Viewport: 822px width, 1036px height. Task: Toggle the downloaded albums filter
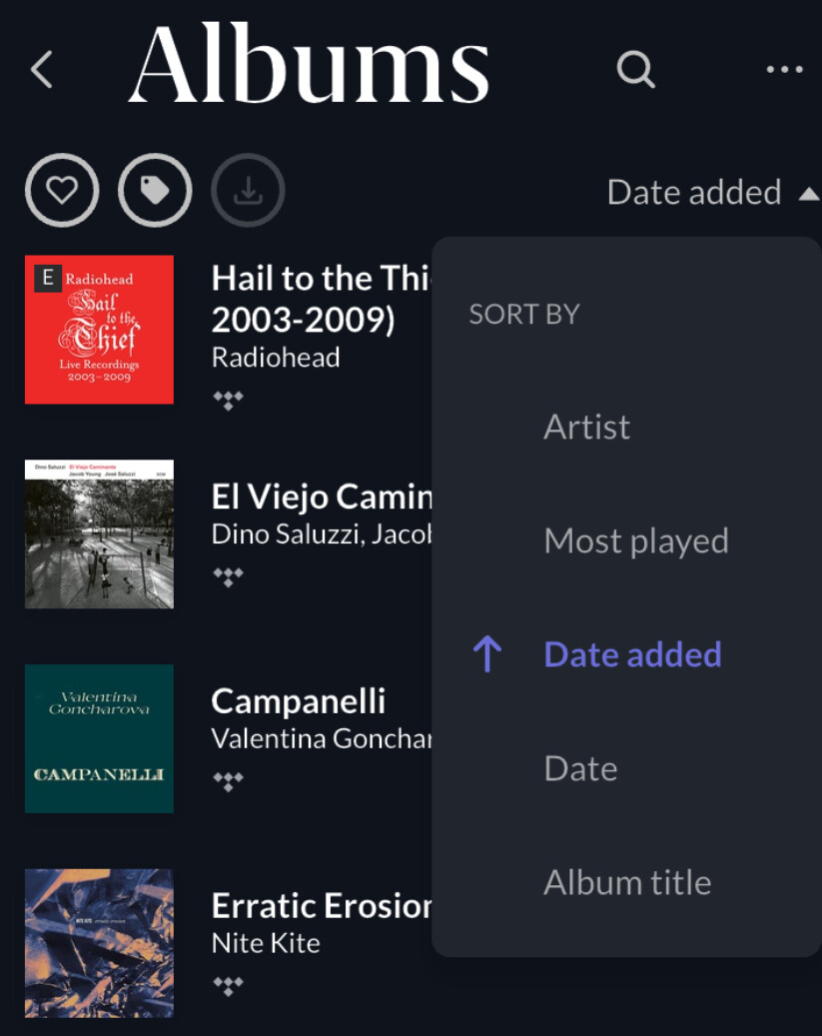248,190
